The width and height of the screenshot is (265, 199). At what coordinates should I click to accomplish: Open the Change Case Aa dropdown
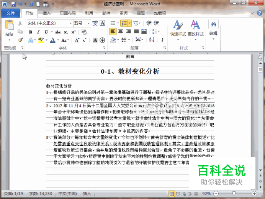(65, 40)
